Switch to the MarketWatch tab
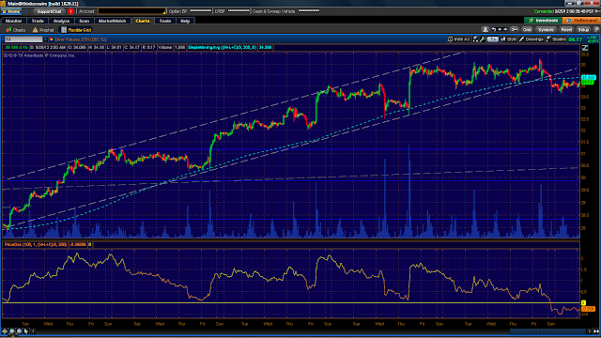The width and height of the screenshot is (601, 338). coord(112,21)
